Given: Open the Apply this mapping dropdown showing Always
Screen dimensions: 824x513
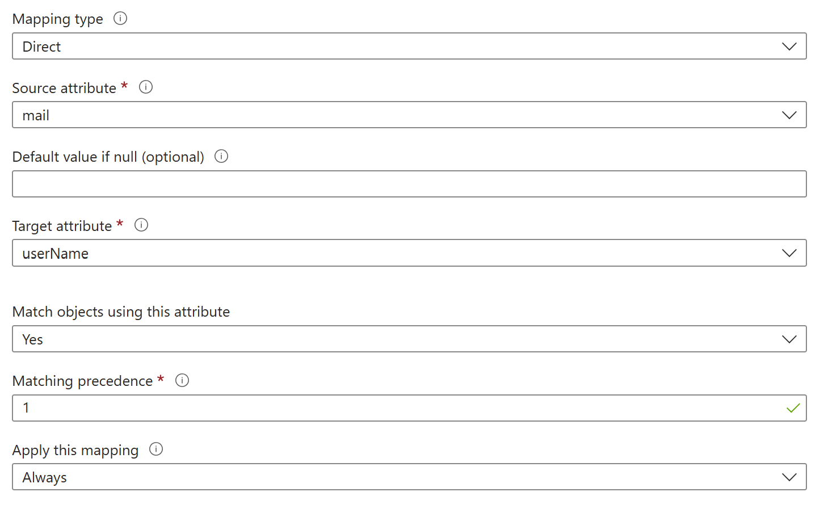Looking at the screenshot, I should [397, 477].
